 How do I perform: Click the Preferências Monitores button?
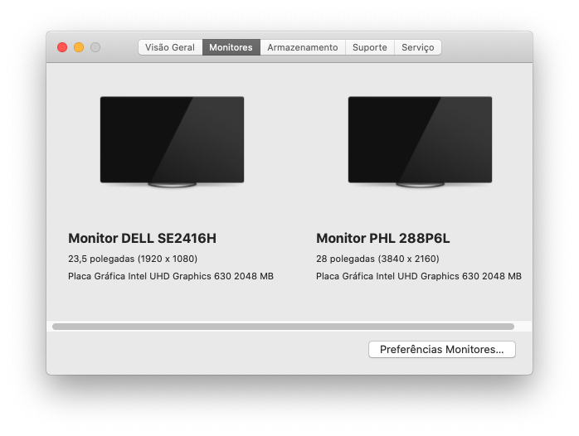442,349
